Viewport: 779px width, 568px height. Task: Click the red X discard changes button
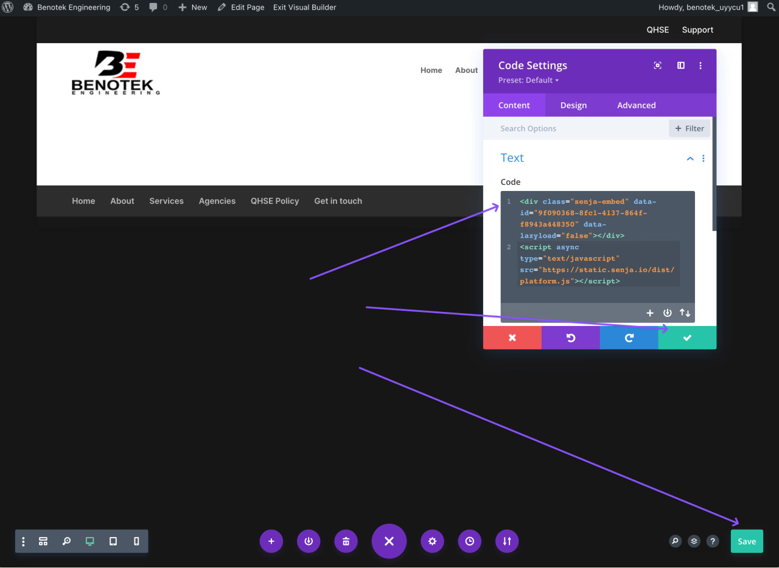tap(512, 338)
